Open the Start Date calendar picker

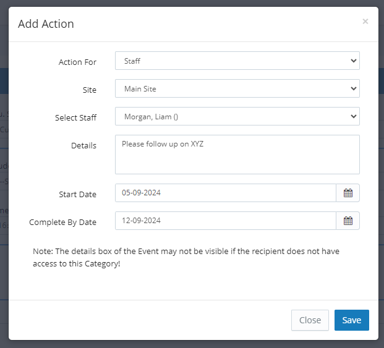click(348, 193)
